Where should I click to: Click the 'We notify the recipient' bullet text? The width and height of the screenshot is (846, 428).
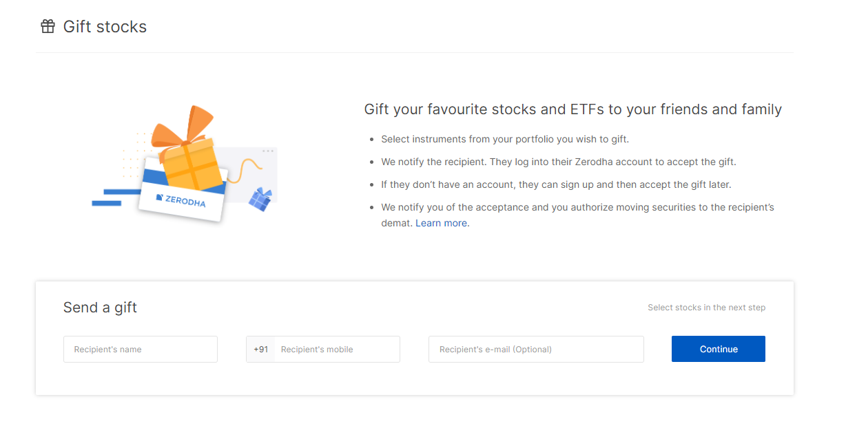pos(559,162)
